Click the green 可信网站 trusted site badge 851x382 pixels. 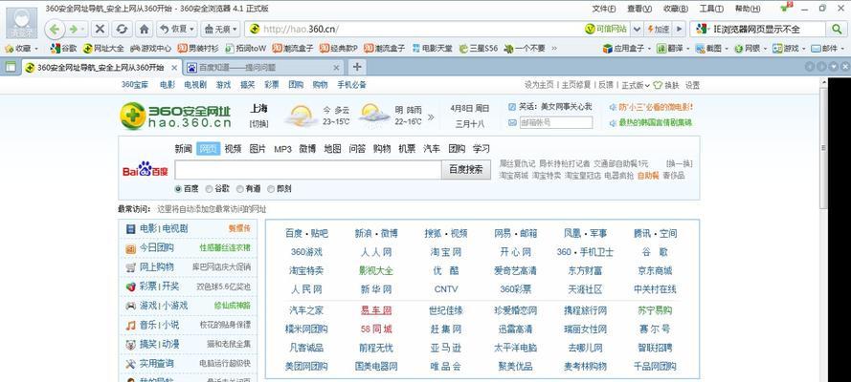tap(606, 29)
